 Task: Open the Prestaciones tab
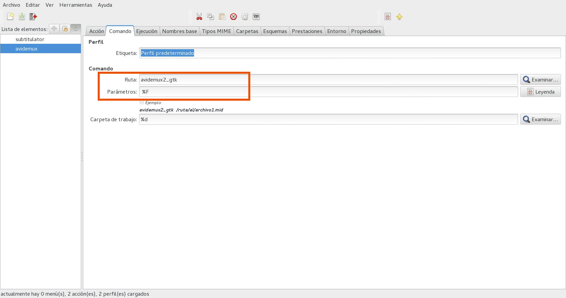[307, 31]
